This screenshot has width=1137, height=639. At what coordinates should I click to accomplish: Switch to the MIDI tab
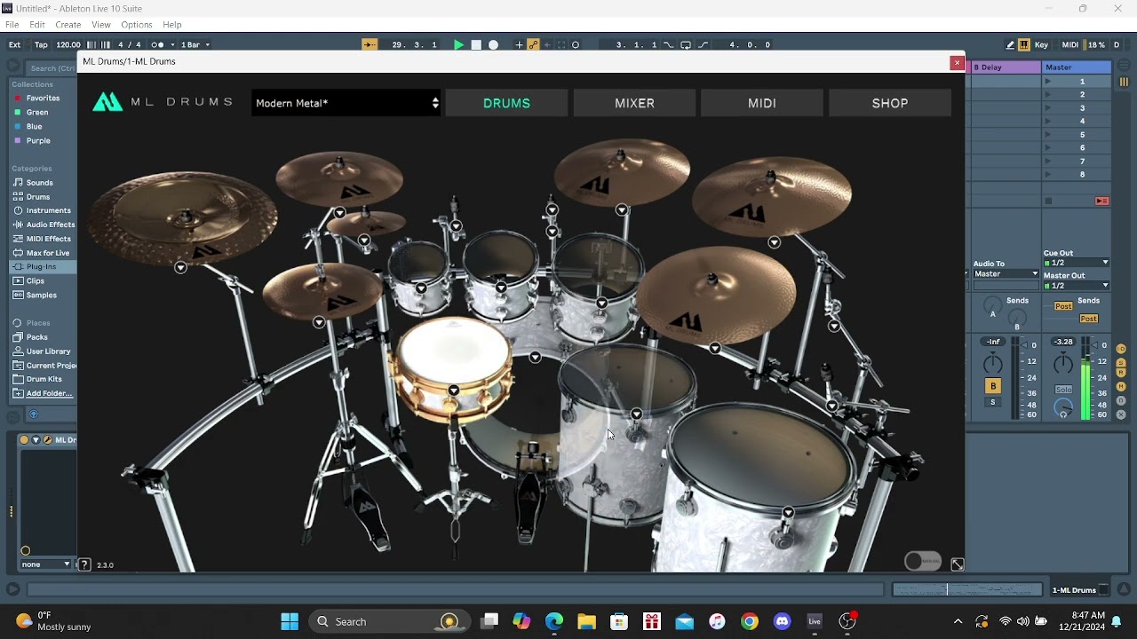click(762, 103)
